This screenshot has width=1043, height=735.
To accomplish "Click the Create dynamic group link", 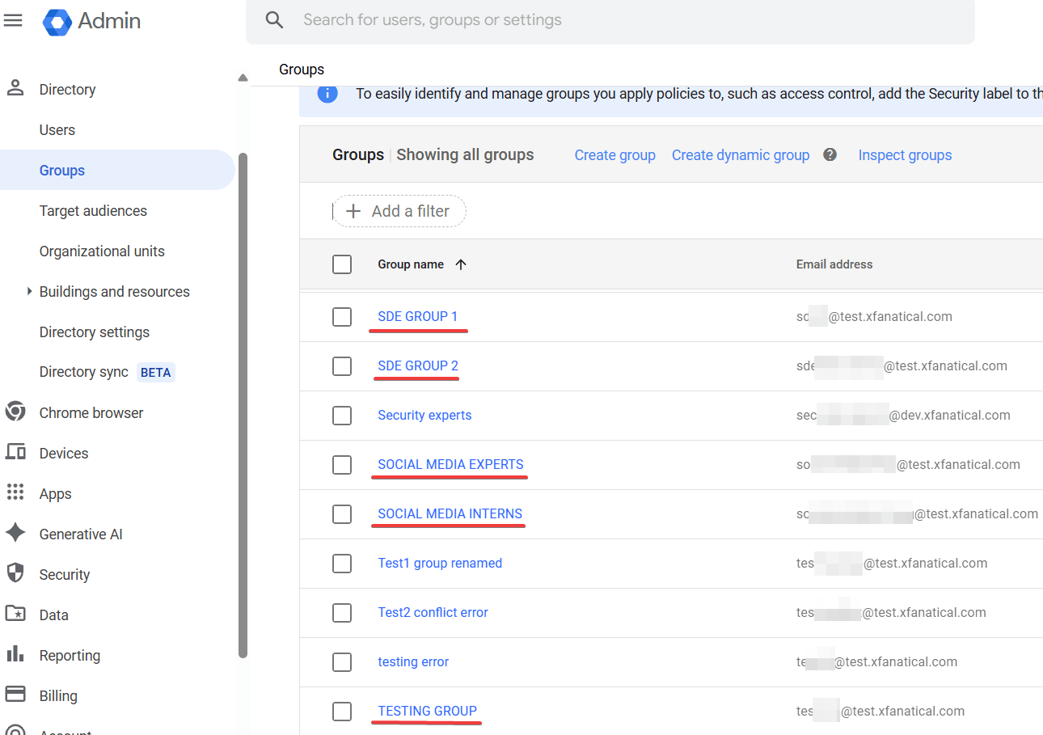I will click(741, 155).
